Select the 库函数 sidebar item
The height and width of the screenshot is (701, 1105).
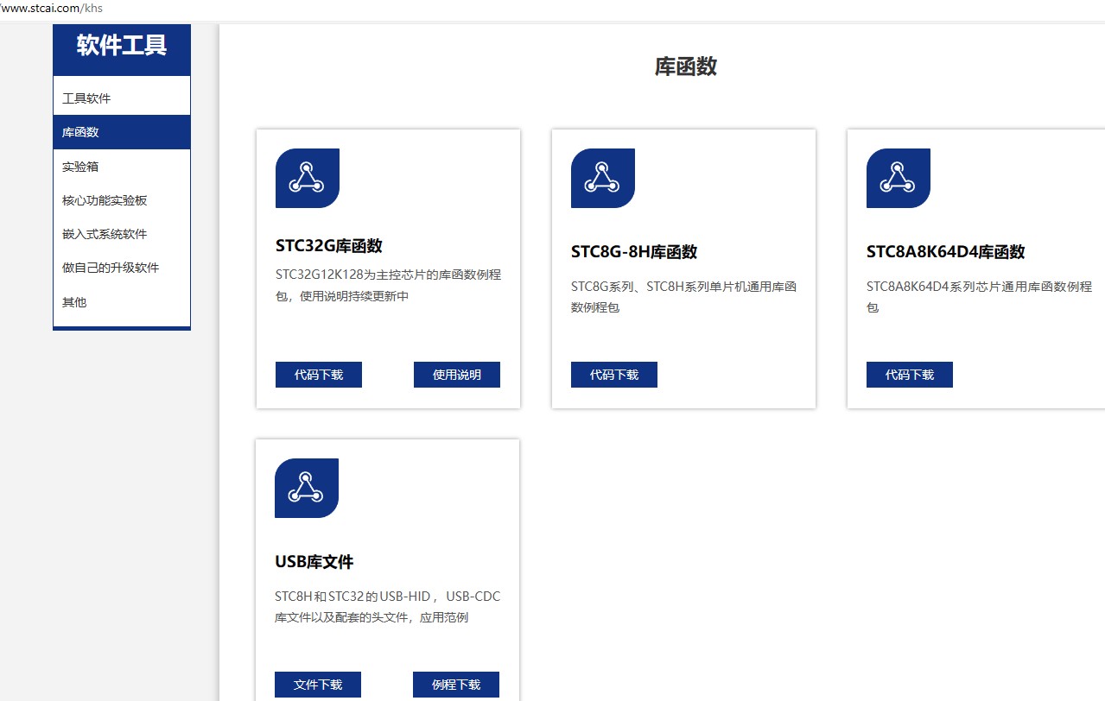(x=122, y=132)
